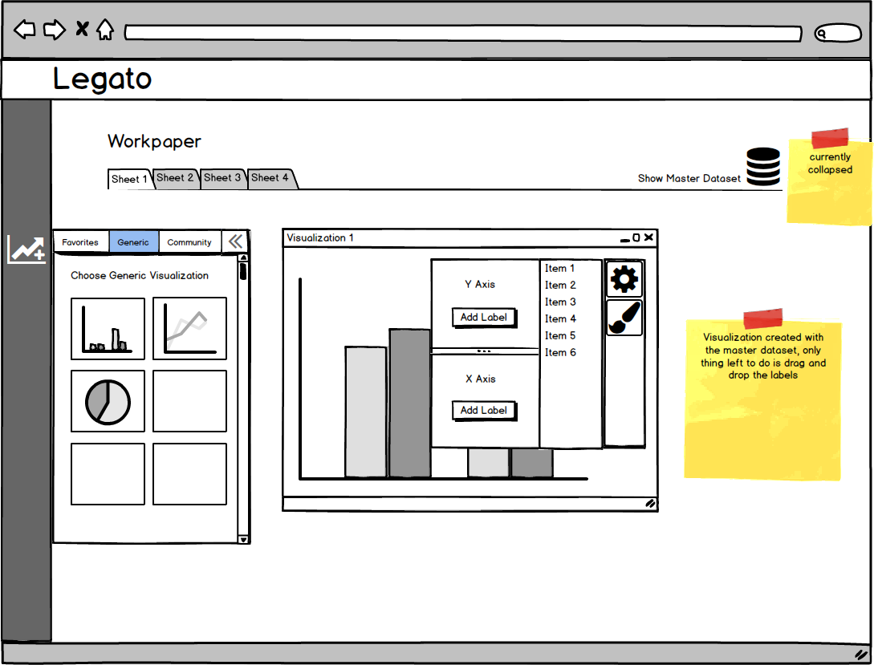Open the browser home icon
The width and height of the screenshot is (874, 665).
pos(105,29)
